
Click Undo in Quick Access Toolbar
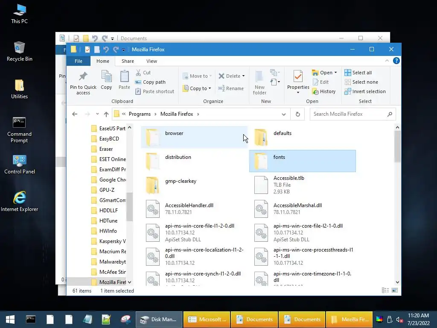[x=106, y=50]
